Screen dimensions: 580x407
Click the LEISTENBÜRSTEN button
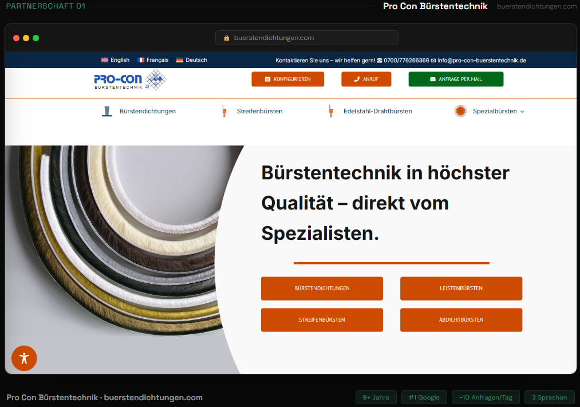[461, 289]
